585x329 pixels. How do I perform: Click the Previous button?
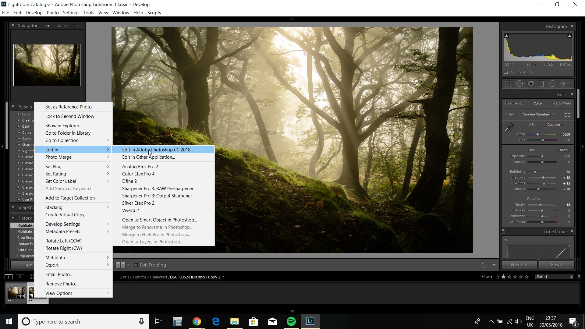click(x=519, y=264)
